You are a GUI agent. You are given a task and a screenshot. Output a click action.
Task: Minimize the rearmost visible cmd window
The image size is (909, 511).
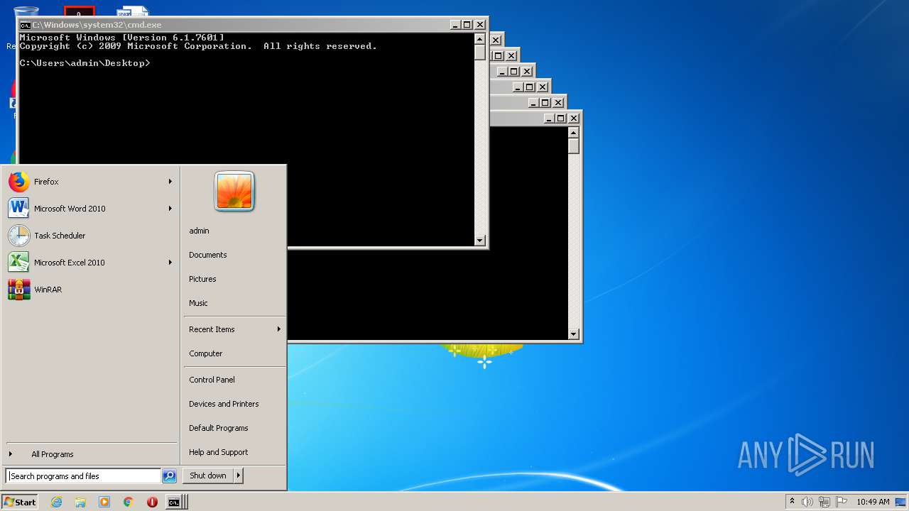[548, 119]
